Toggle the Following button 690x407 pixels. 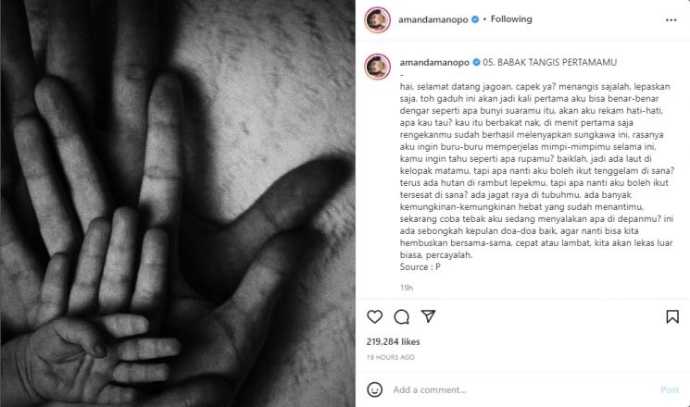coord(511,18)
